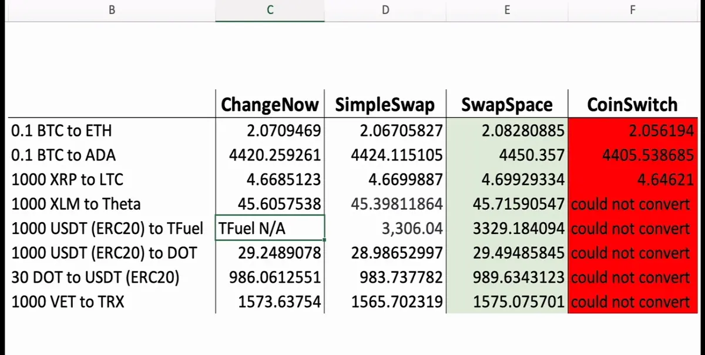Select the SwapSpace header cell
The image size is (705, 355).
[x=507, y=104]
